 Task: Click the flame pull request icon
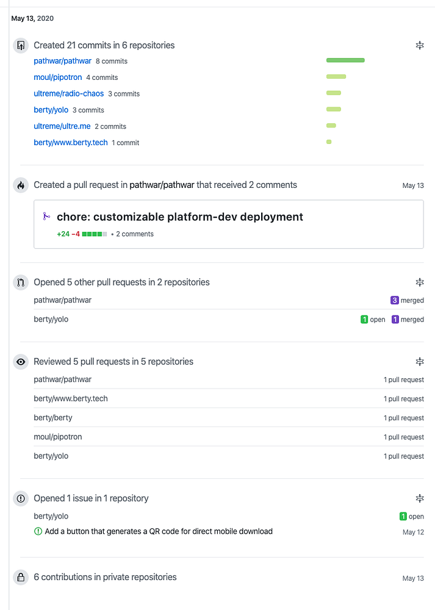click(21, 185)
